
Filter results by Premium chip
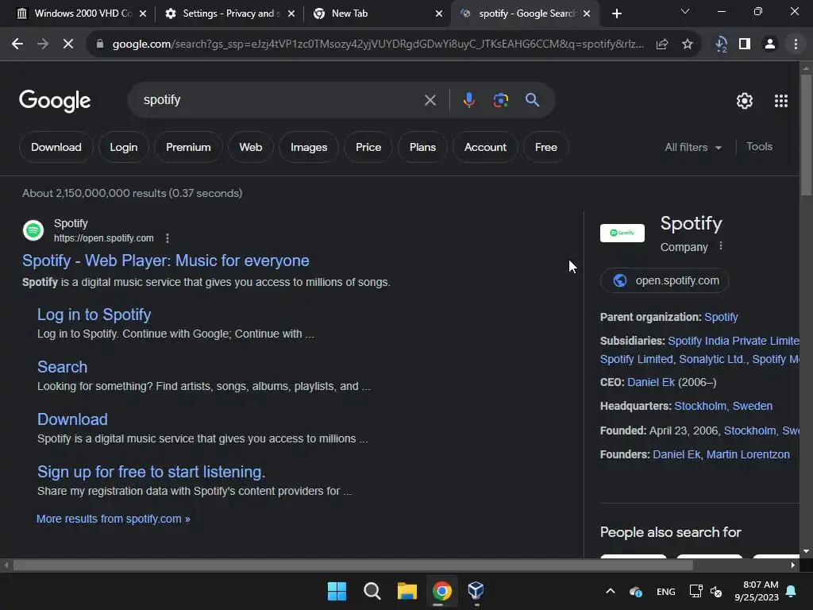pos(188,147)
